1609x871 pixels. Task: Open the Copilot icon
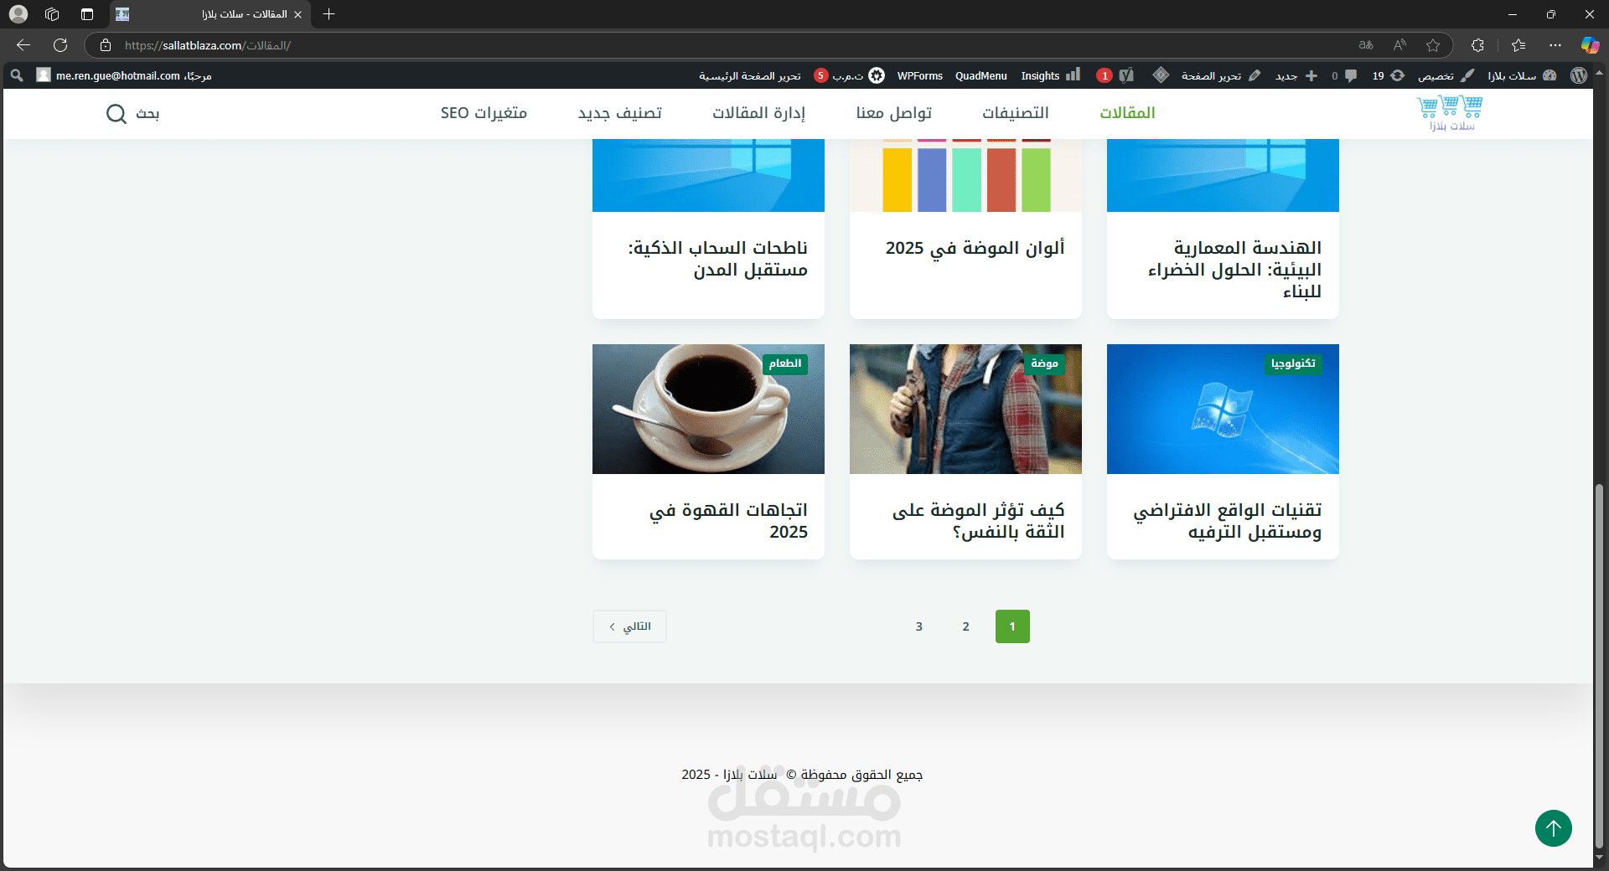click(1590, 45)
